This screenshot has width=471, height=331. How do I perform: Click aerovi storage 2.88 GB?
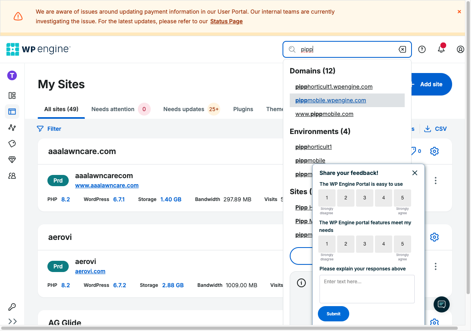click(173, 285)
